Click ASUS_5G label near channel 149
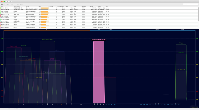The height and width of the screenshot is (110, 199). 181,53
